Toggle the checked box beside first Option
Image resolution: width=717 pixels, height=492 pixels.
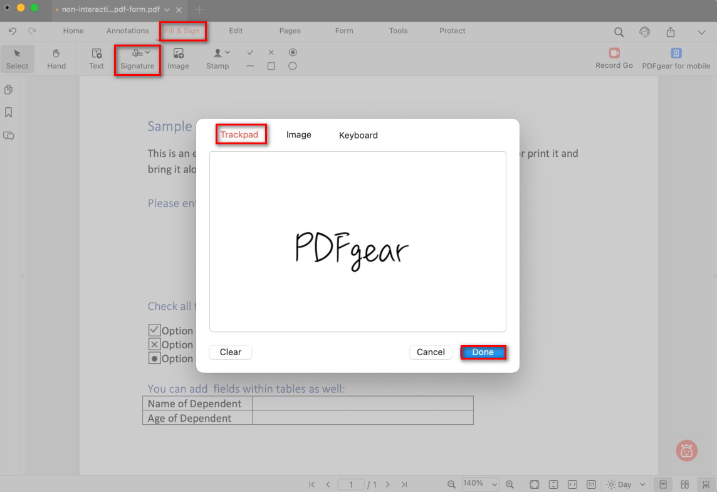[154, 330]
